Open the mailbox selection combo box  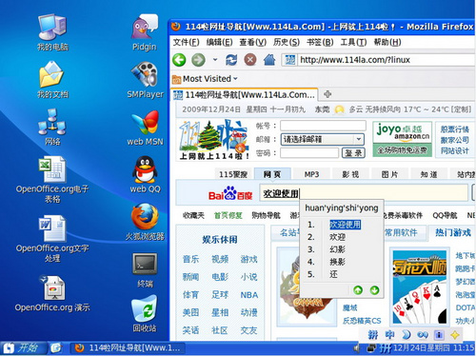point(323,139)
